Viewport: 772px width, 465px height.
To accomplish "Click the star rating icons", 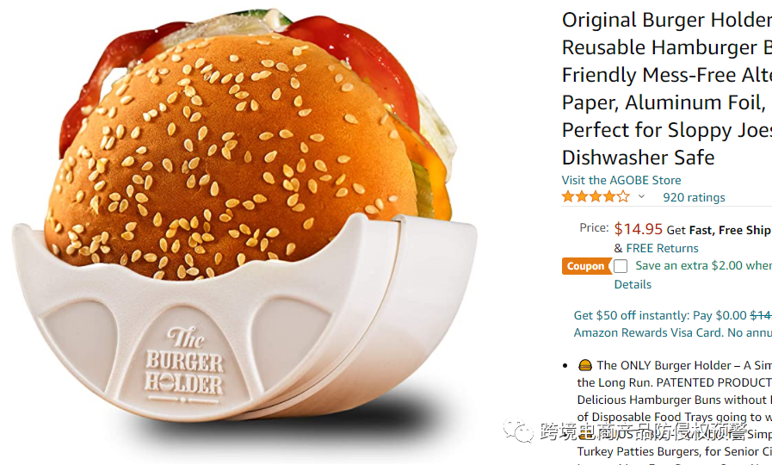I will [x=596, y=197].
